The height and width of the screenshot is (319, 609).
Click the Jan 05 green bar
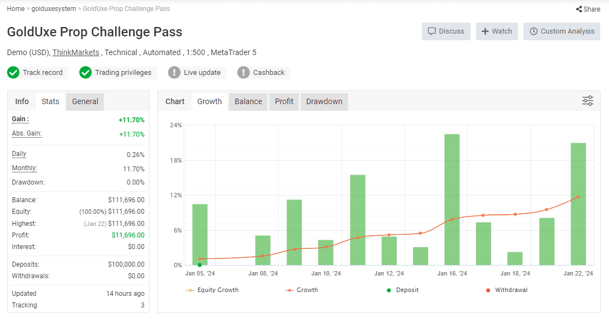pyautogui.click(x=200, y=234)
